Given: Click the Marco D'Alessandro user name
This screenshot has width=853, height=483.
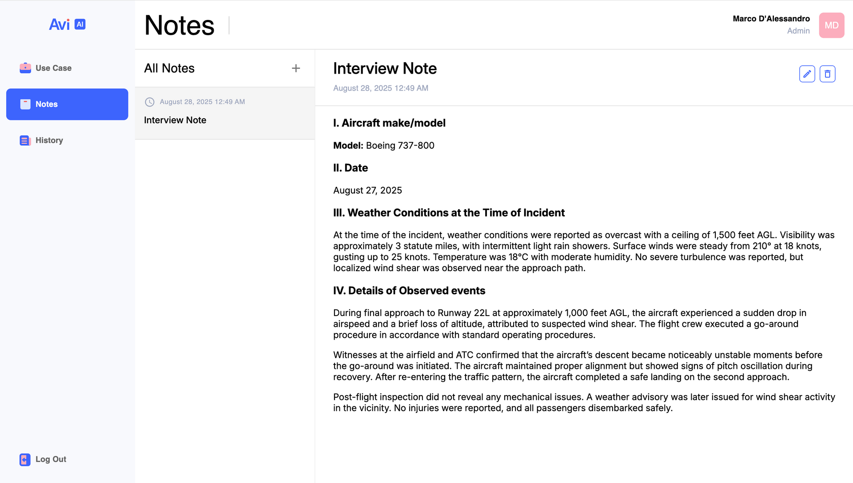Looking at the screenshot, I should (771, 19).
